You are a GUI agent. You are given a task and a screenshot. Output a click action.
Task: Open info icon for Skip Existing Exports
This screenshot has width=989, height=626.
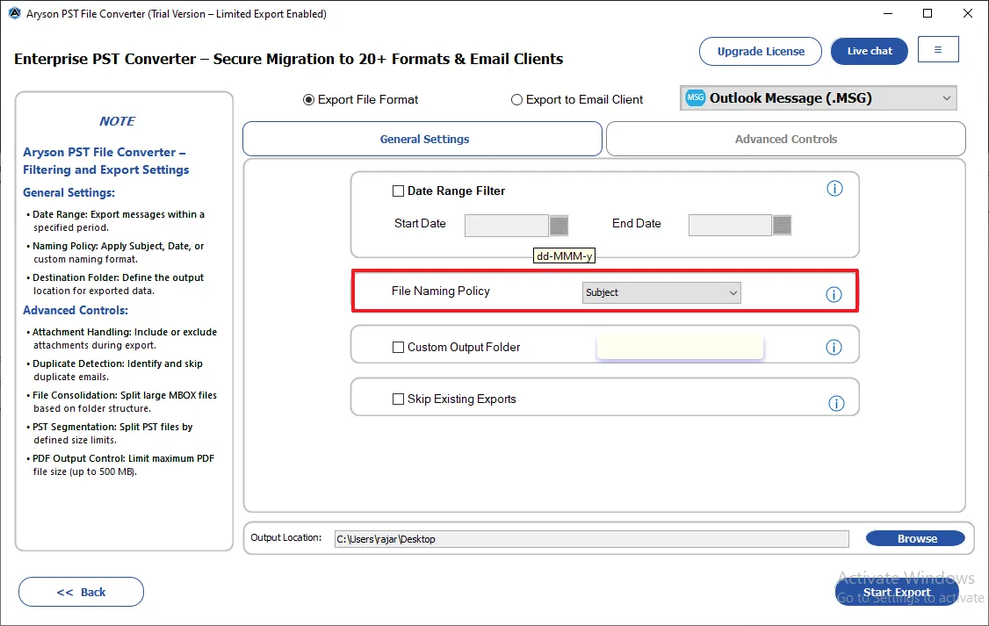pyautogui.click(x=836, y=404)
